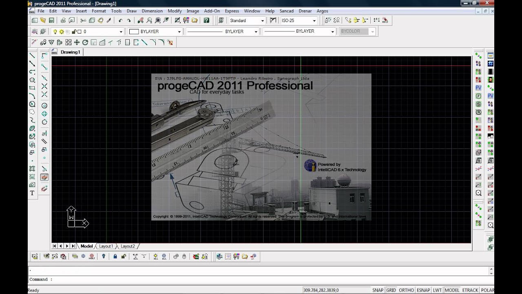Screen dimensions: 522x294
Task: Click the Rotate tool in modify toolbar
Action: pos(85,42)
